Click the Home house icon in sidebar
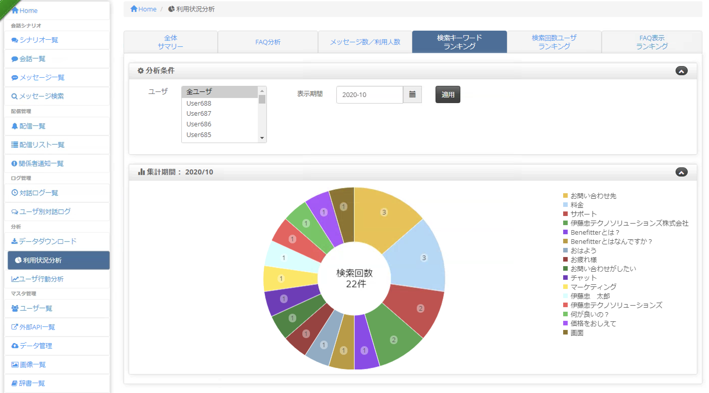Image resolution: width=709 pixels, height=393 pixels. 15,10
